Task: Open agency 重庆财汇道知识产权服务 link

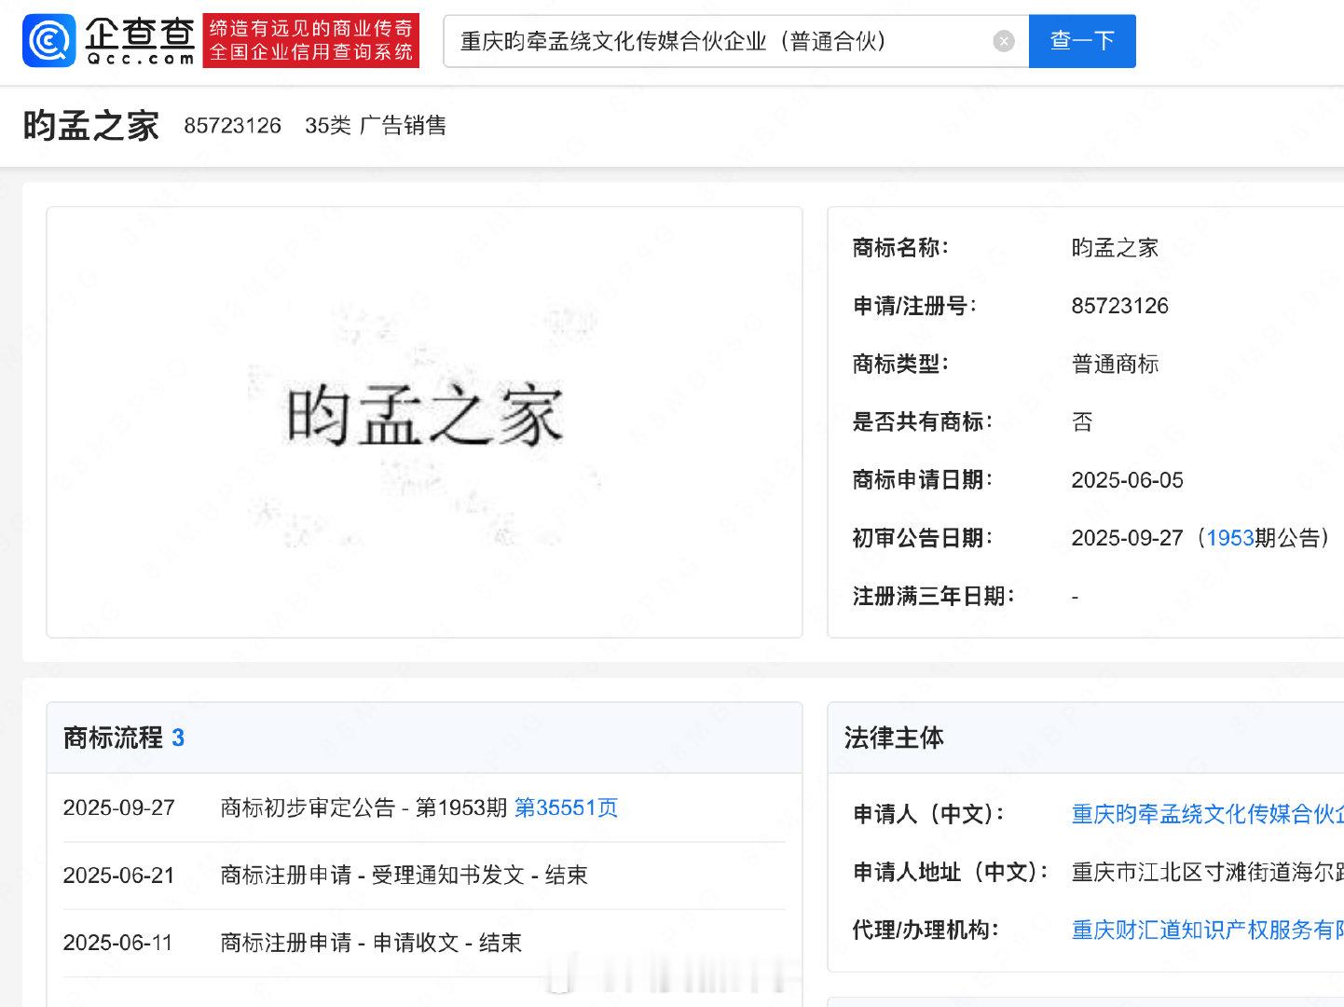Action: click(x=1207, y=930)
